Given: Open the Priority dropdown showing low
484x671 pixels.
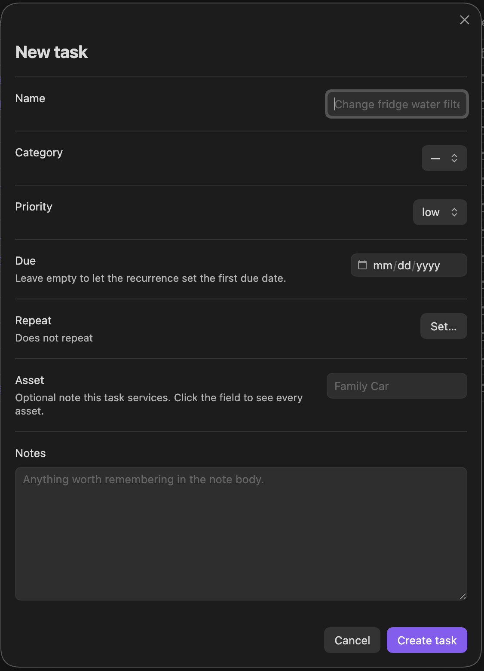Looking at the screenshot, I should pos(440,212).
